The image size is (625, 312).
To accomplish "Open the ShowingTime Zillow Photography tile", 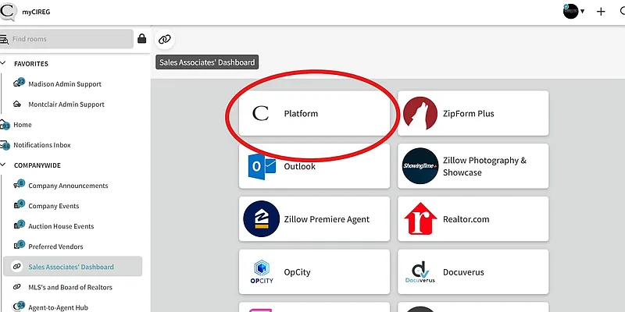I will [472, 166].
